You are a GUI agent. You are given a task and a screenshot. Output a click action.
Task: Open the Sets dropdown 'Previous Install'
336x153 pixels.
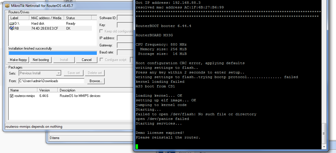coord(40,73)
